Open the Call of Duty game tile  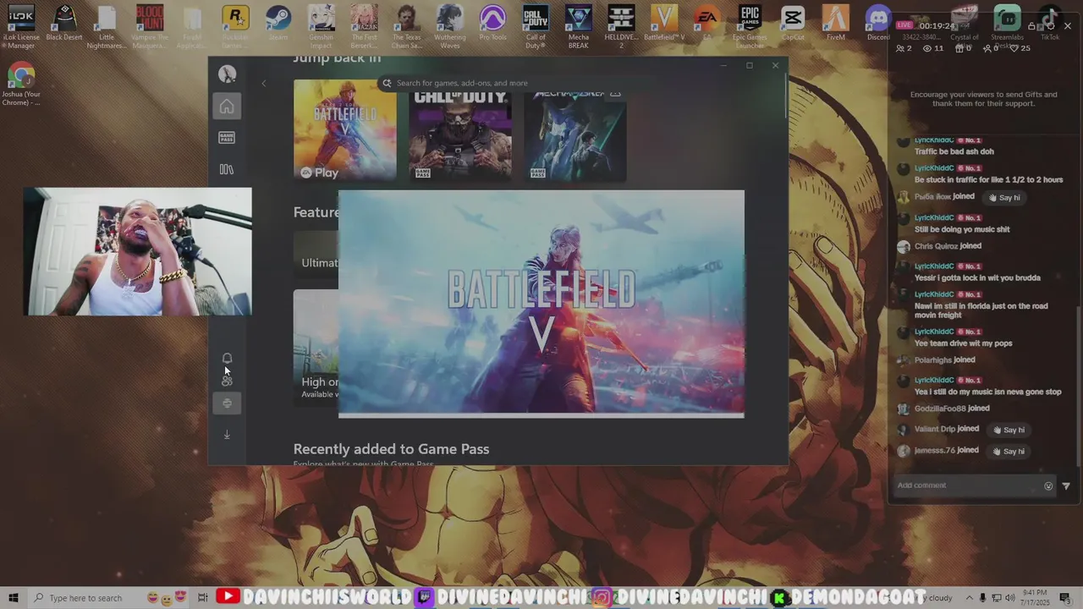[460, 135]
